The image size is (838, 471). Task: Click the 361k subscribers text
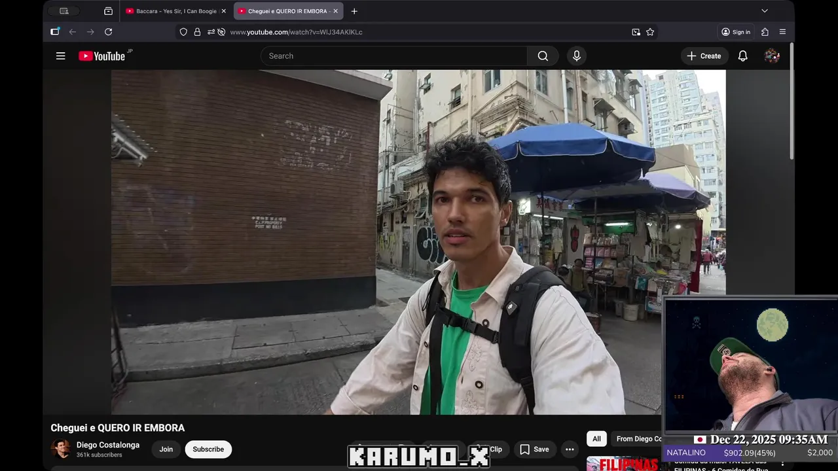pyautogui.click(x=100, y=455)
